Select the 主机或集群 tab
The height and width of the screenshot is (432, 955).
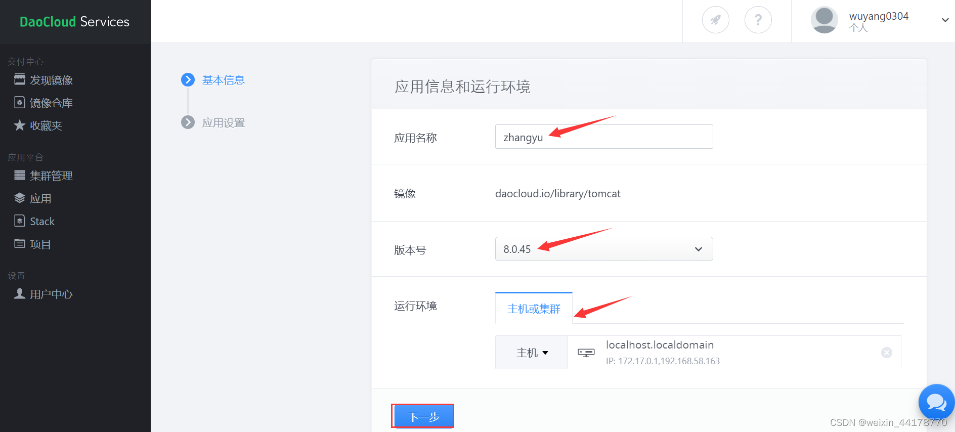pyautogui.click(x=534, y=308)
